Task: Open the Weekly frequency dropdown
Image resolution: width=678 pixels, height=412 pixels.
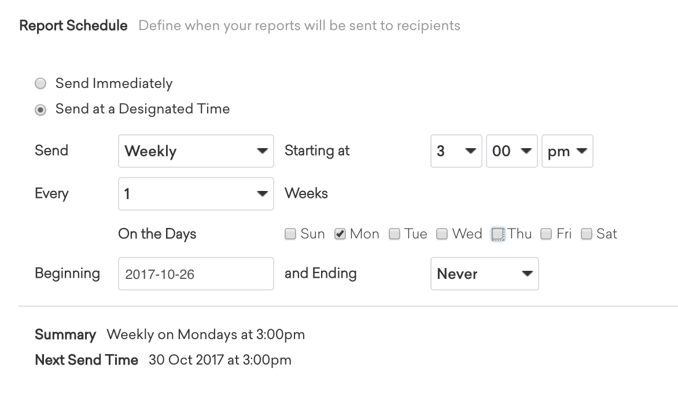Action: click(x=196, y=151)
